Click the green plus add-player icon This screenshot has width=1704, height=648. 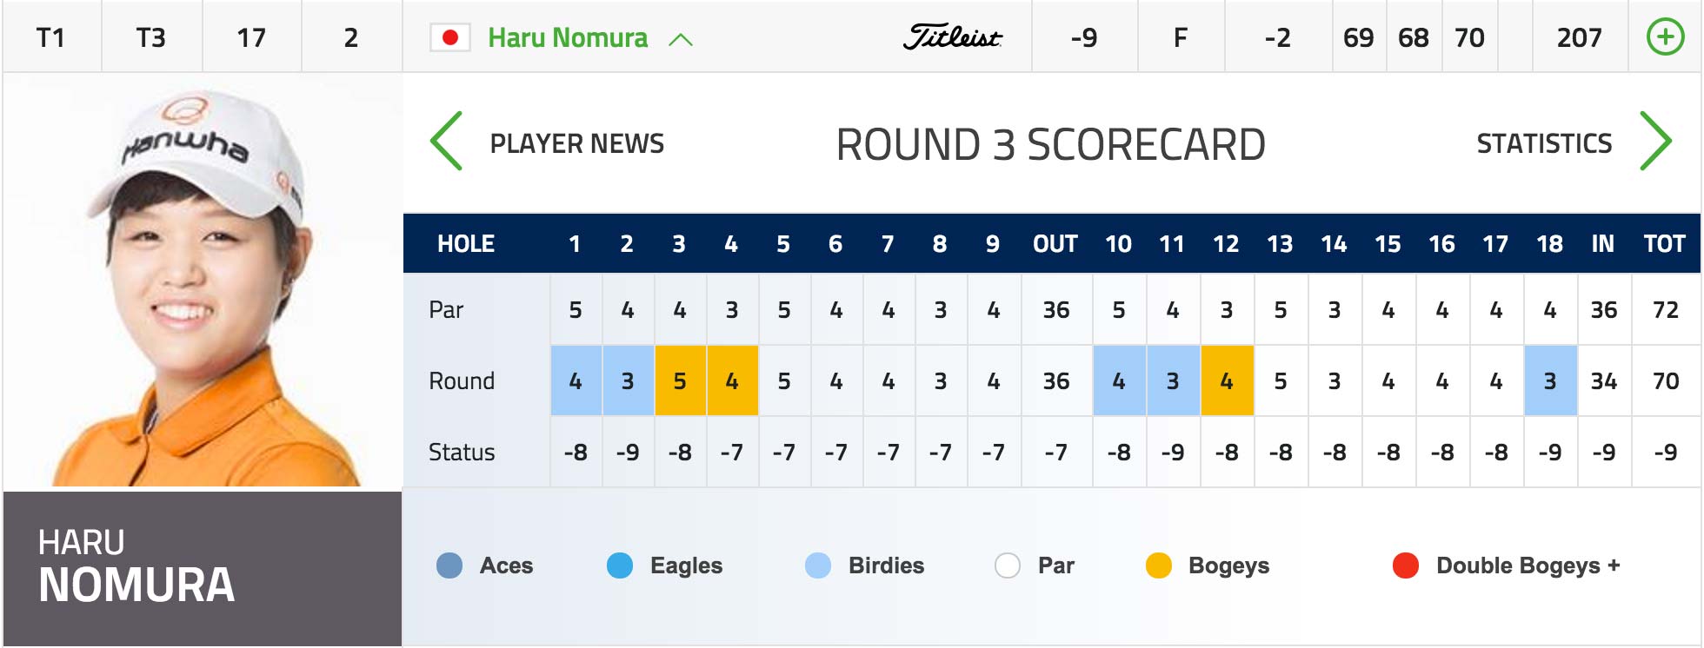1665,37
